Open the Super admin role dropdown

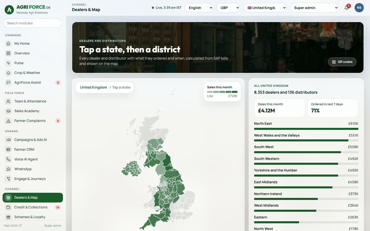(314, 8)
